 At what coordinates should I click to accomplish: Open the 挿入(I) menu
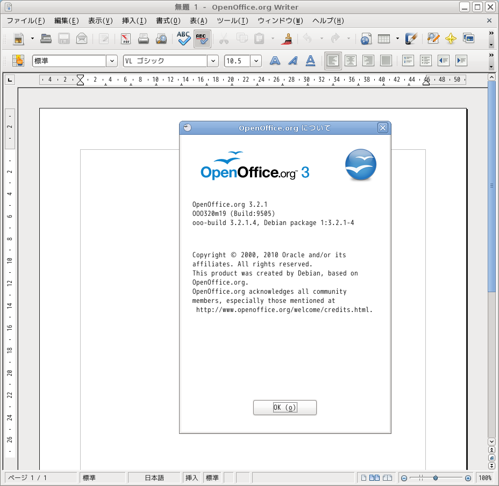tap(134, 20)
